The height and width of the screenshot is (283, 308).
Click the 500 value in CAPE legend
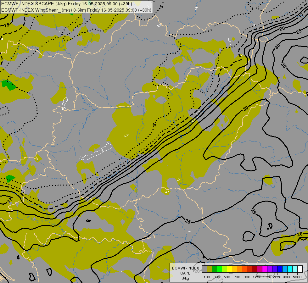click(227, 277)
